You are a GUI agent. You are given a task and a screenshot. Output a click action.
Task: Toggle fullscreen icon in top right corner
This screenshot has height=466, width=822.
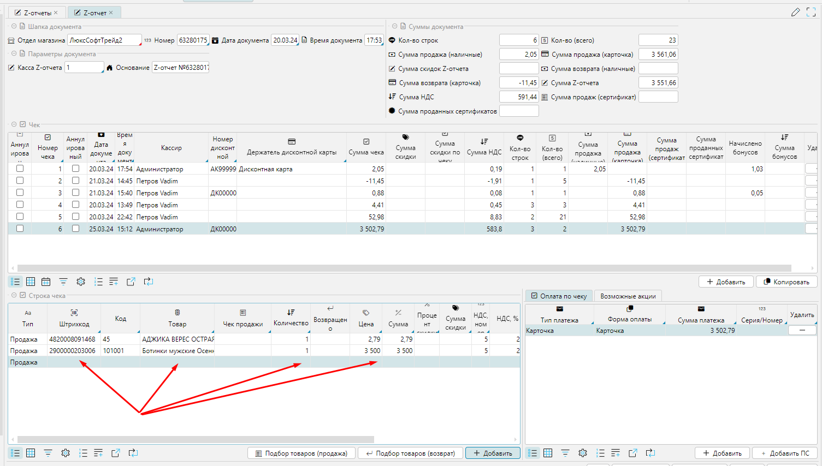(x=811, y=12)
